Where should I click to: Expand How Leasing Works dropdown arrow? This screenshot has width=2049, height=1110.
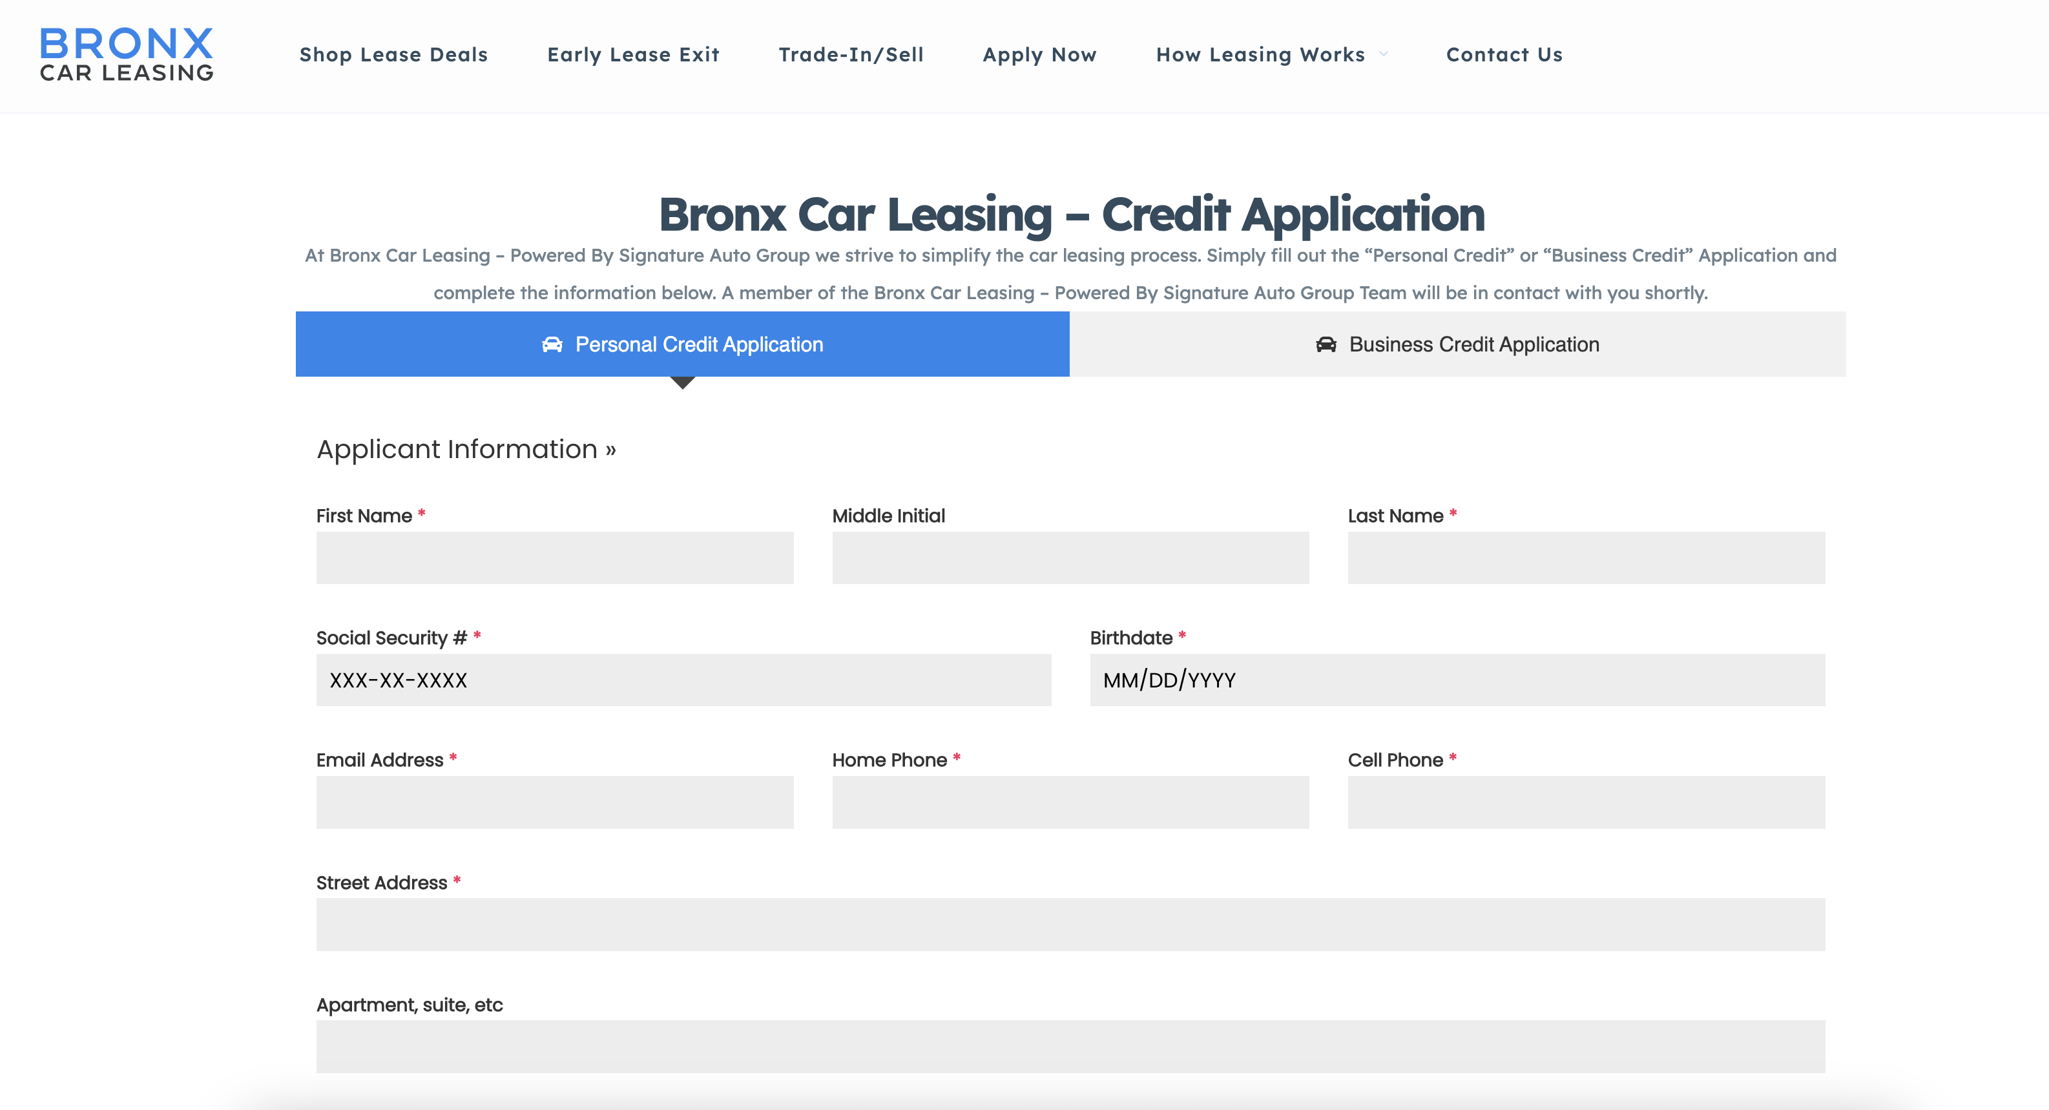click(x=1384, y=55)
